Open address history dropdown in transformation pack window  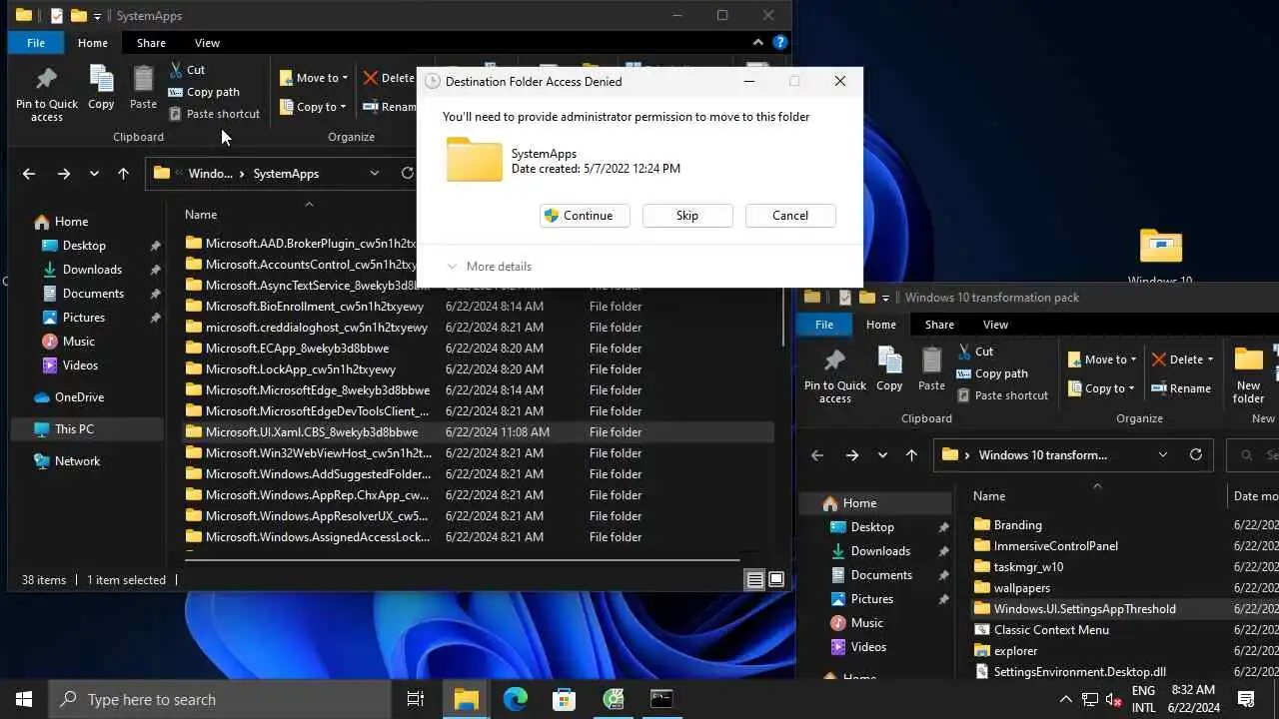click(x=1163, y=454)
